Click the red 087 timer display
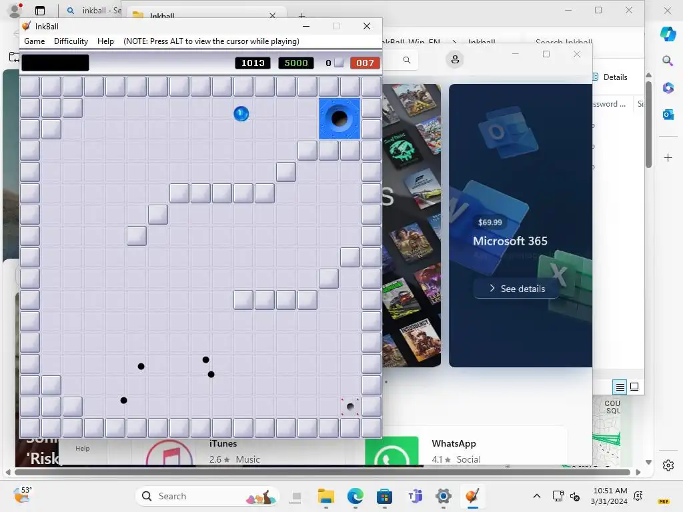This screenshot has height=512, width=683. click(365, 63)
